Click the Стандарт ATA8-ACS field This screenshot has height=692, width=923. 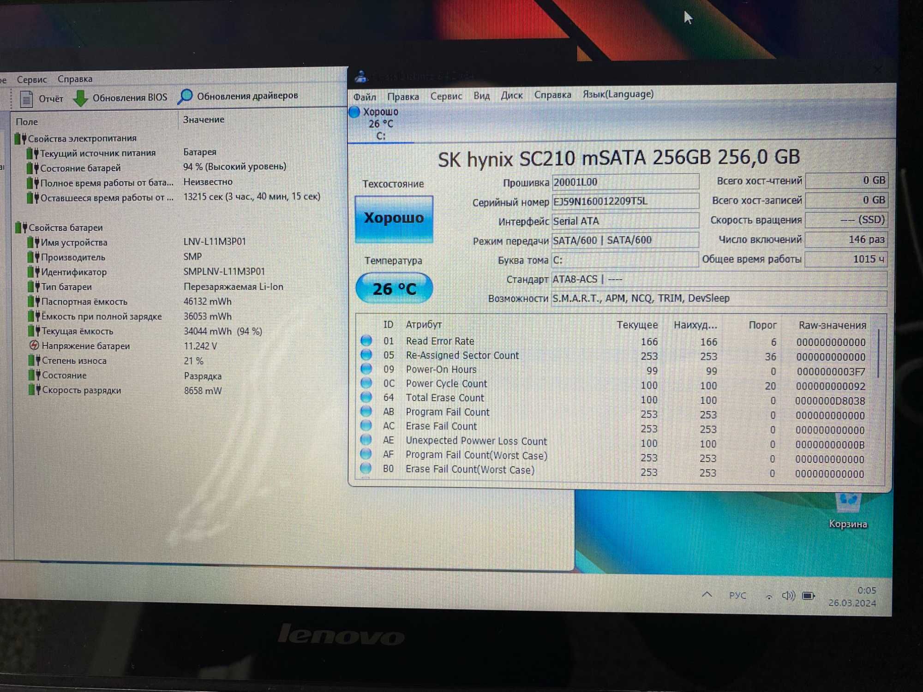point(719,279)
